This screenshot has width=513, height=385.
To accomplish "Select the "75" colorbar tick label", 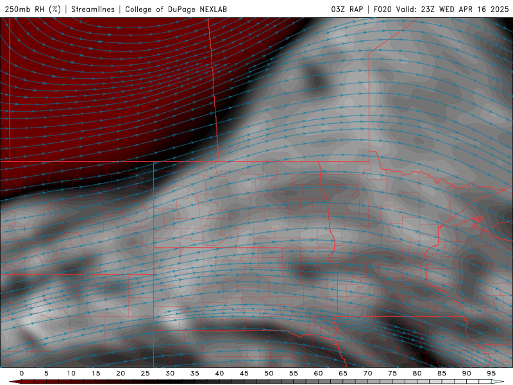I will pyautogui.click(x=392, y=373).
